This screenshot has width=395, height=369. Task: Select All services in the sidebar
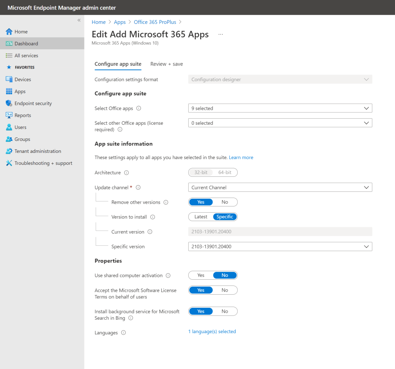(x=26, y=55)
